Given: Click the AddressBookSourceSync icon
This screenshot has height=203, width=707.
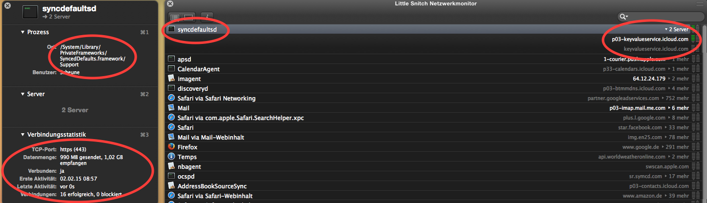Looking at the screenshot, I should pos(171,186).
